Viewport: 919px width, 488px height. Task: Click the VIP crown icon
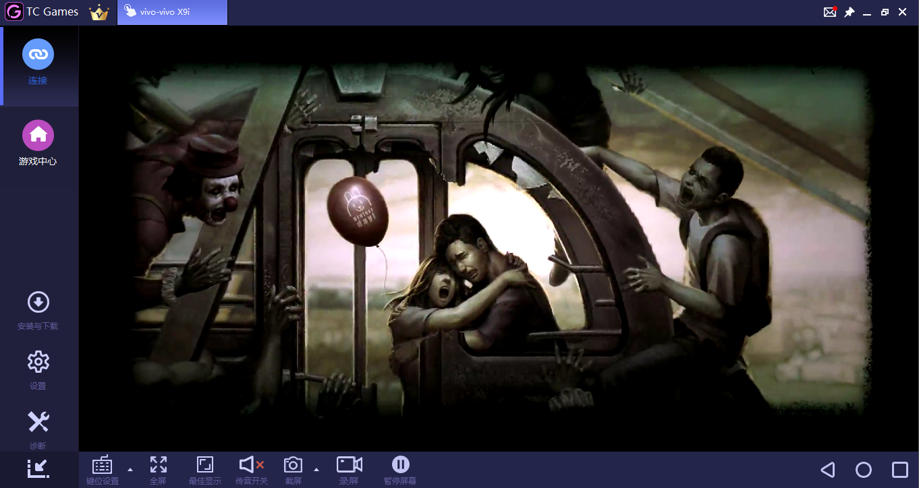pos(99,12)
